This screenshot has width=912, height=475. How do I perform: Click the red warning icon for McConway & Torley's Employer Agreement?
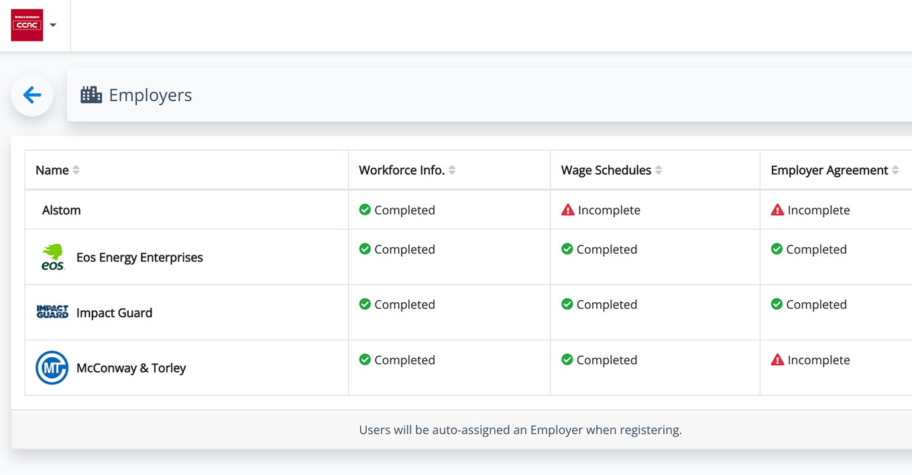click(x=777, y=360)
